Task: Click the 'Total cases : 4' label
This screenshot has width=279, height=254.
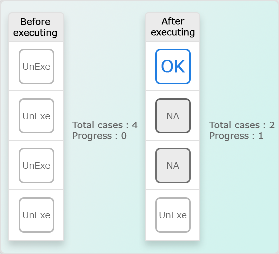Action: (x=105, y=125)
